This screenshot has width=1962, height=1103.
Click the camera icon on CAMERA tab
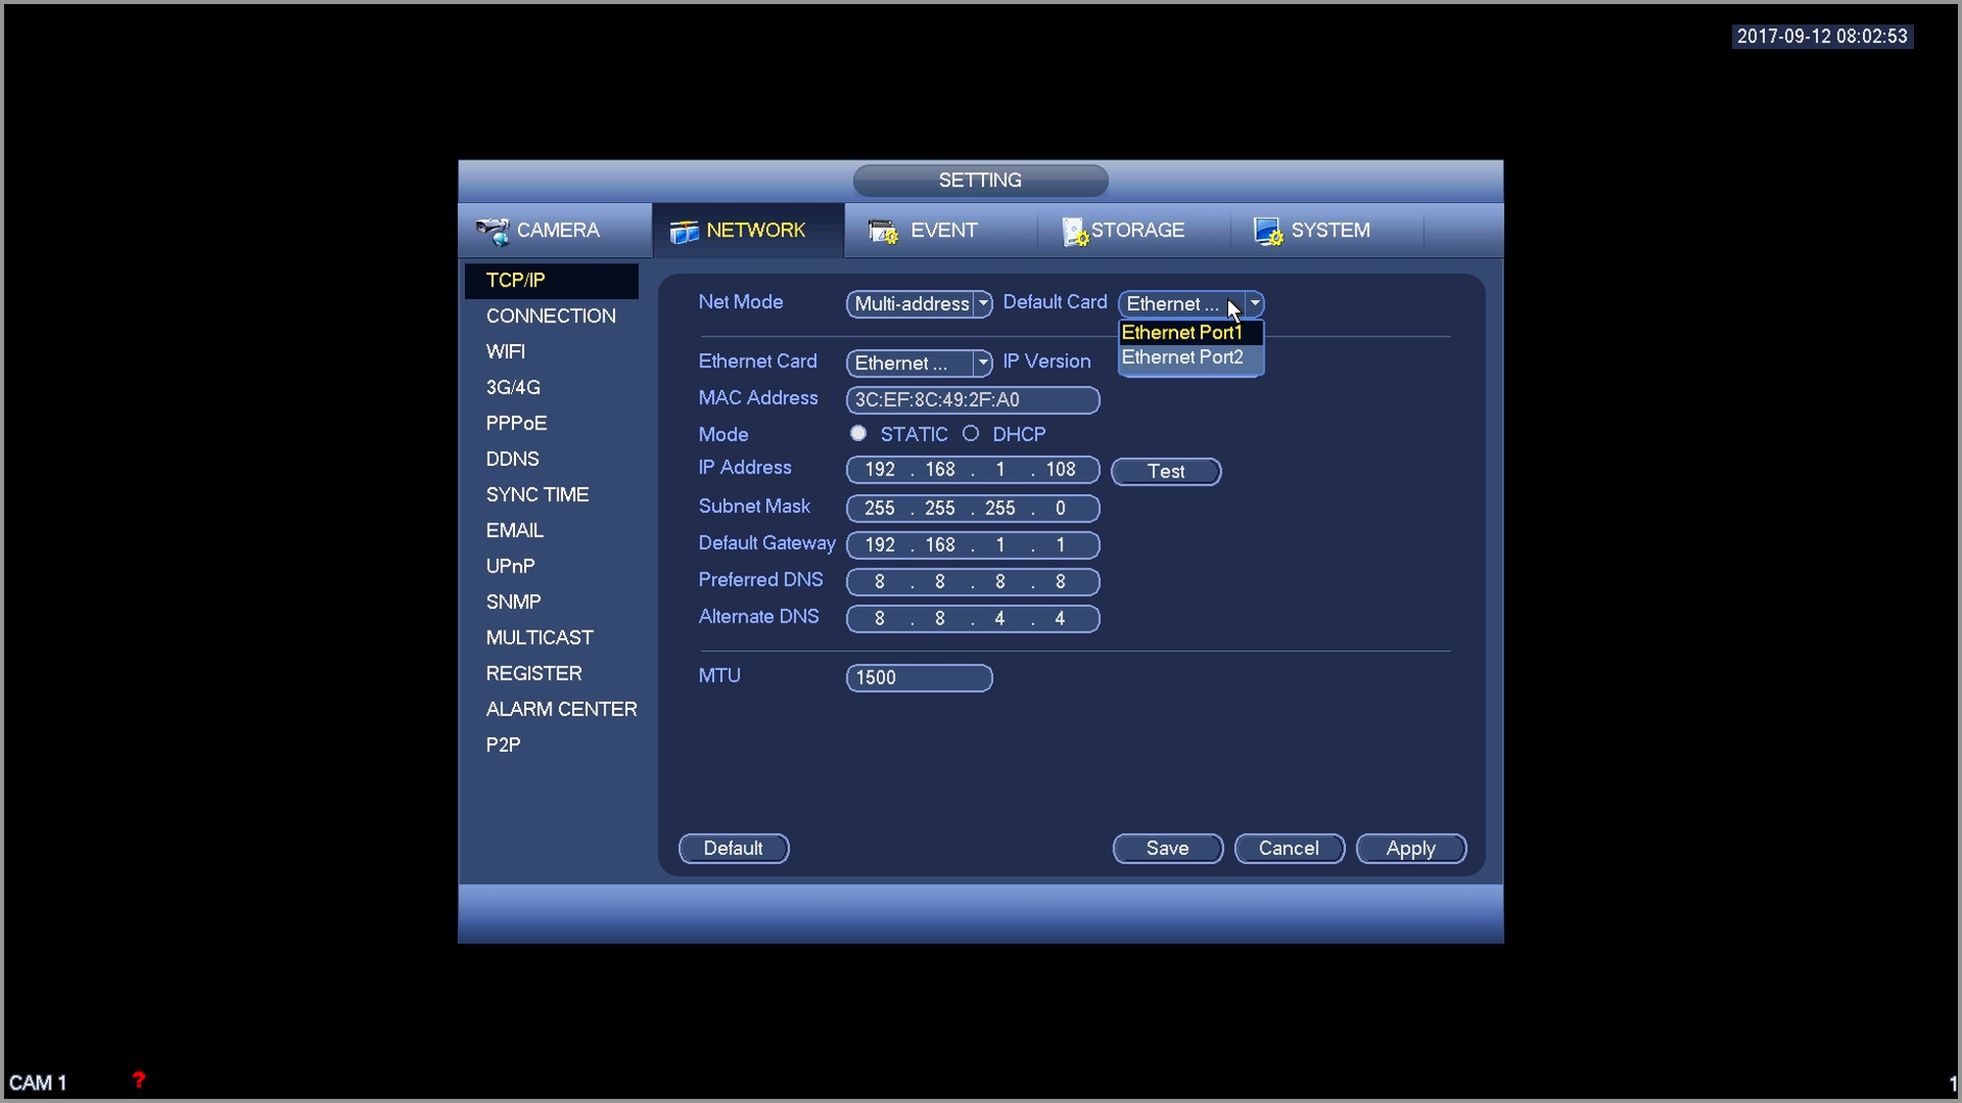(x=492, y=230)
